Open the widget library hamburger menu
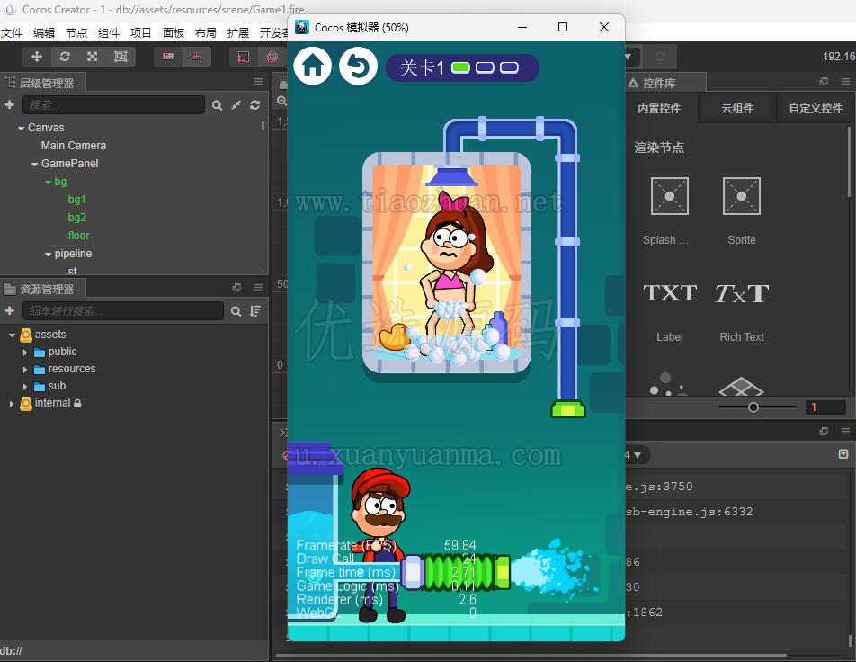This screenshot has width=856, height=662. 845,81
